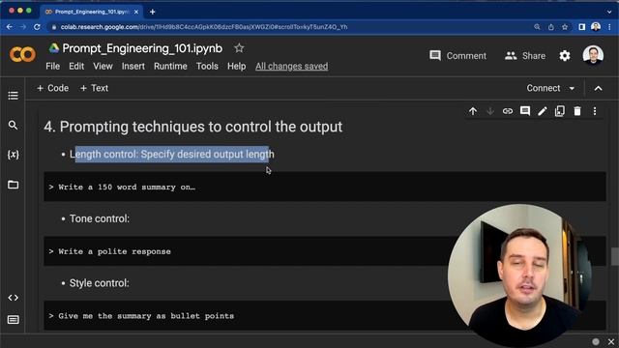Edit the cell with pencil icon
Image resolution: width=619 pixels, height=348 pixels.
(x=543, y=111)
